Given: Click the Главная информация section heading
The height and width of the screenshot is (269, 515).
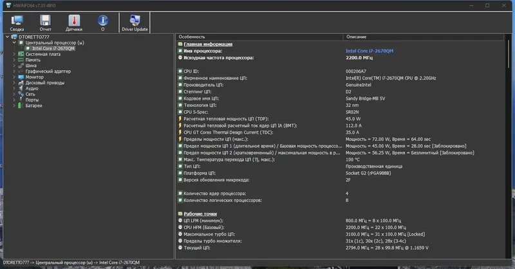Looking at the screenshot, I should 208,44.
